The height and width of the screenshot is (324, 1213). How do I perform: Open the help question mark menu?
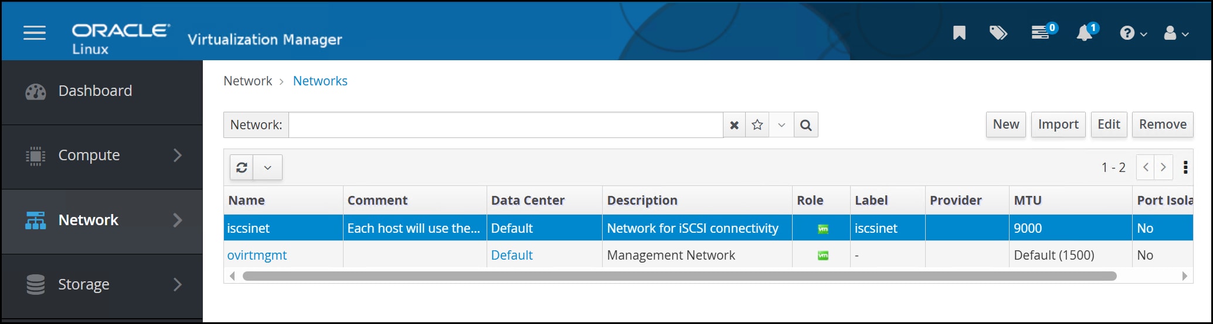[1133, 33]
